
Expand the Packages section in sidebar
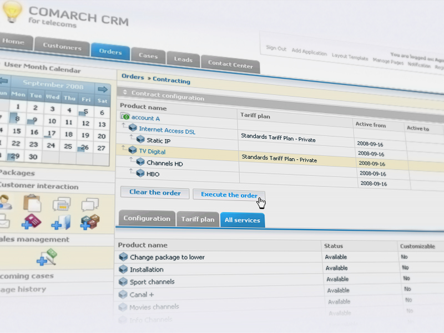tap(17, 173)
